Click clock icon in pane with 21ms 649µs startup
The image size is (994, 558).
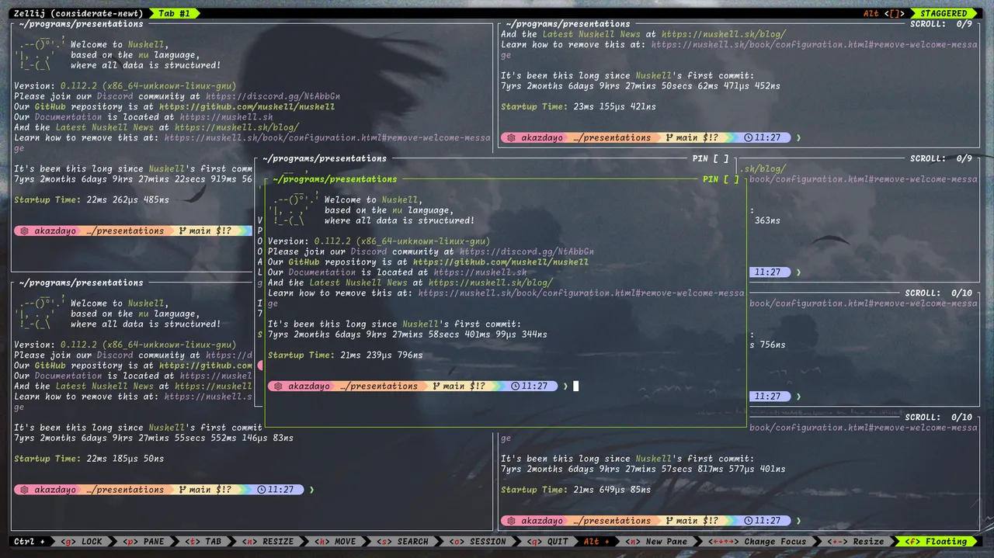pos(749,521)
